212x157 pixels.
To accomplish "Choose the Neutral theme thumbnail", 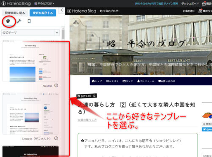I will pos(31,61).
